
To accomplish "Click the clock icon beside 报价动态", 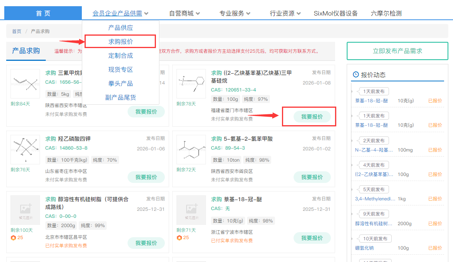I will point(356,75).
